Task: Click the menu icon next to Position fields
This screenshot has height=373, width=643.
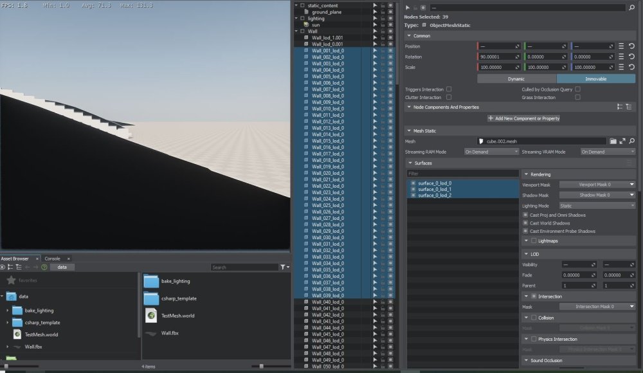Action: [621, 46]
